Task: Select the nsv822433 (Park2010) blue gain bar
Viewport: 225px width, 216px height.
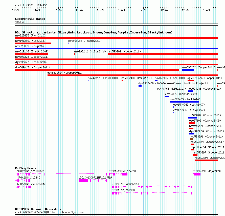Action: (x=185, y=102)
